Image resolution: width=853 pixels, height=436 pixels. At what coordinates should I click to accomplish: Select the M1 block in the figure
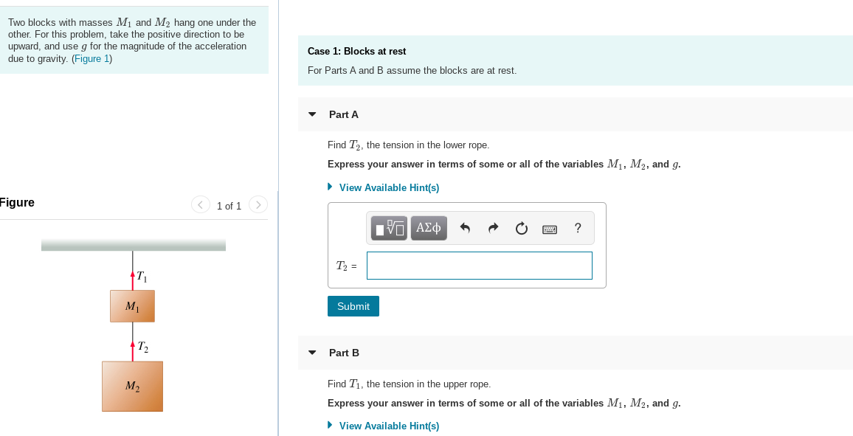tap(132, 305)
